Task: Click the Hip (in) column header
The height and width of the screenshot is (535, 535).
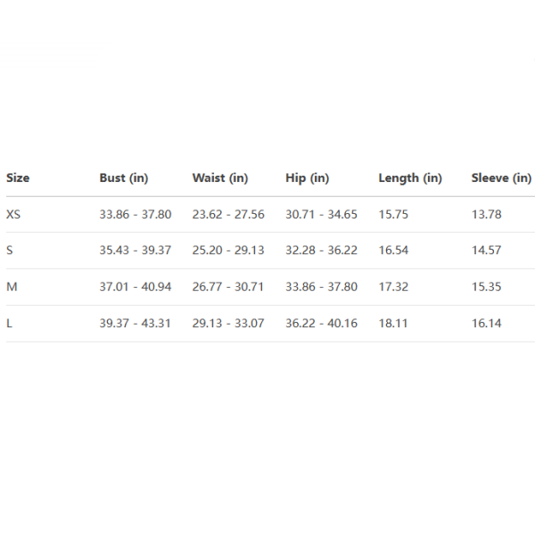Action: click(x=308, y=178)
